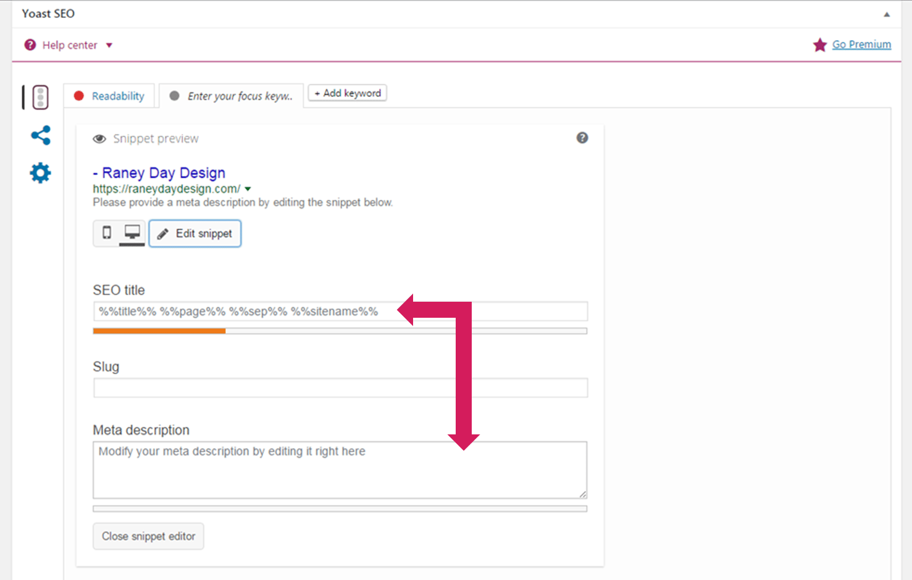
Task: Click the Go Premium star icon
Action: click(x=820, y=45)
